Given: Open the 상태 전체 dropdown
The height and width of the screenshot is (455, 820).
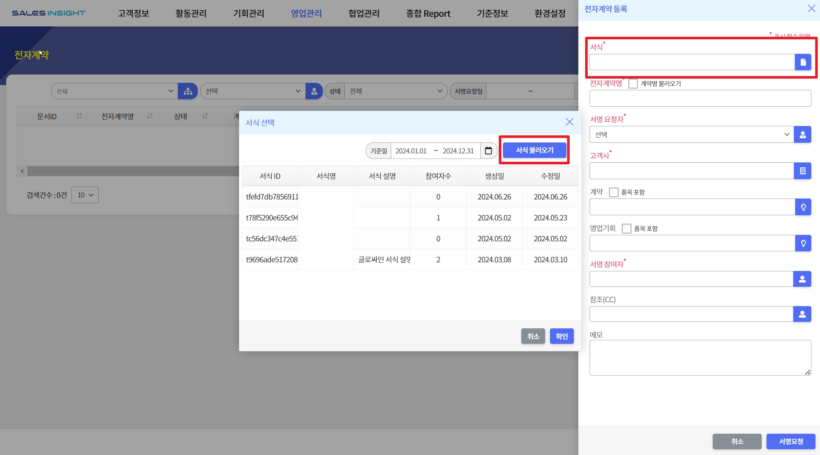Looking at the screenshot, I should 396,91.
